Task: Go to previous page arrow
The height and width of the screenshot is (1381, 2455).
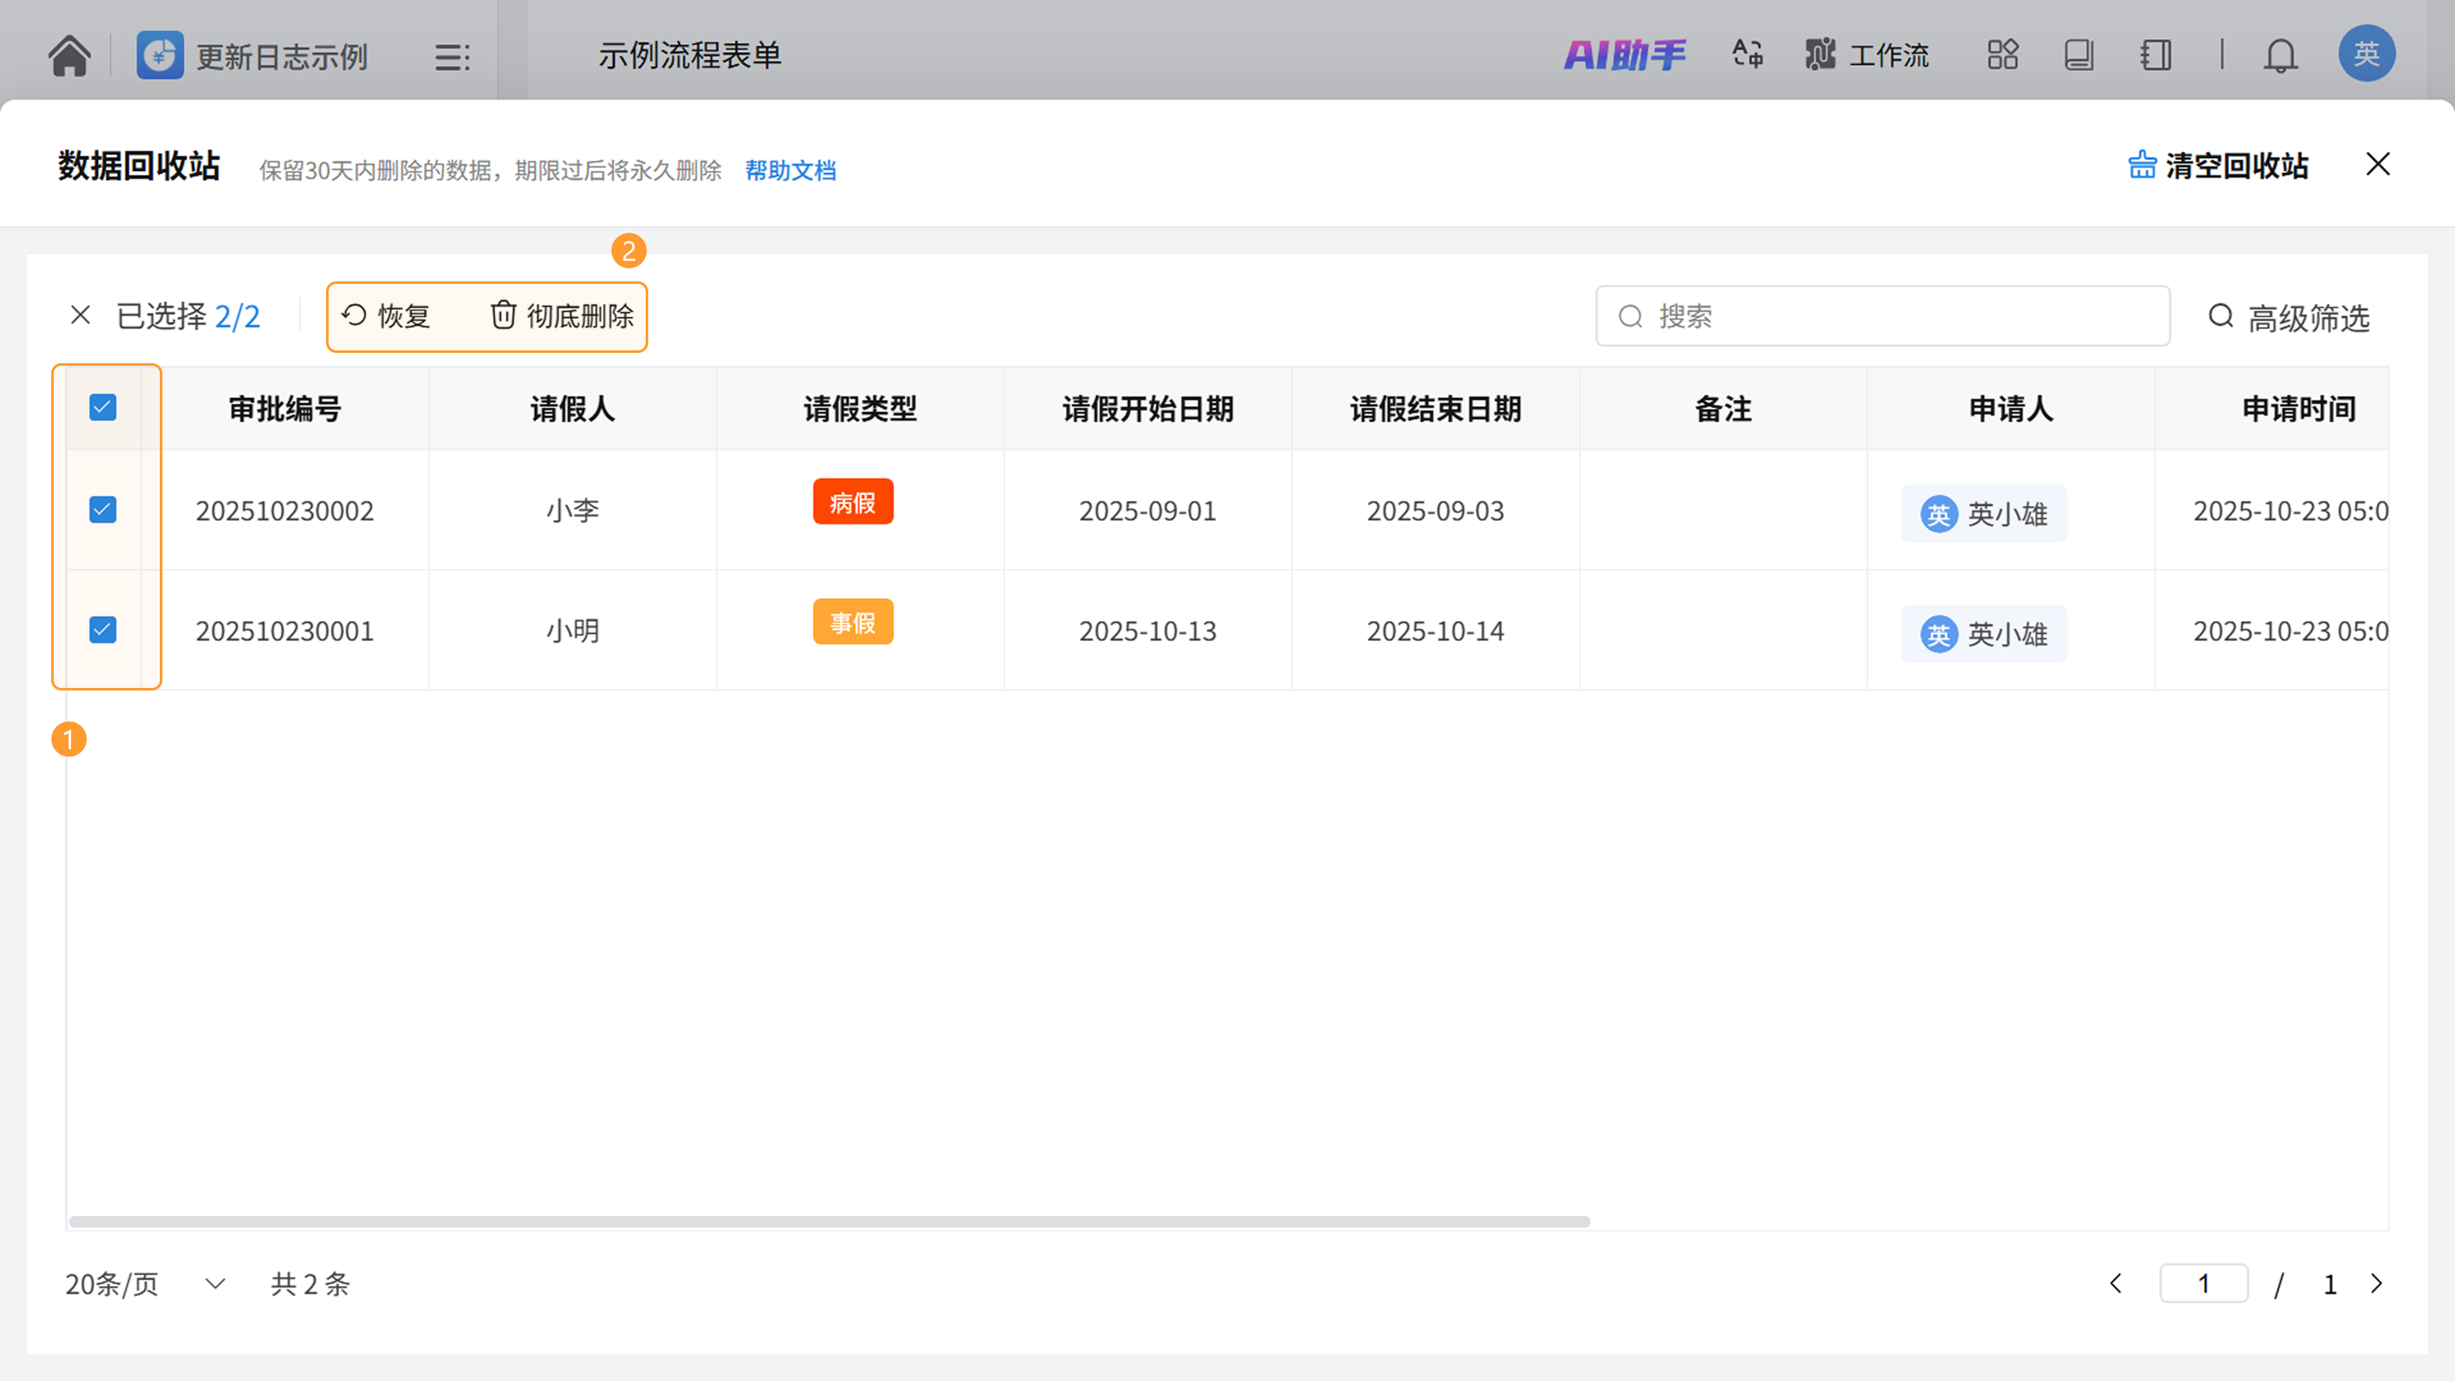Action: (x=2116, y=1284)
